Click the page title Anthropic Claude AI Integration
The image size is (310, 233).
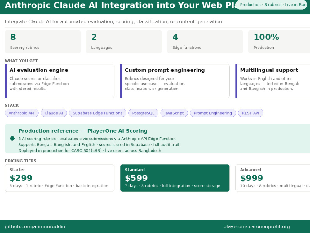pyautogui.click(x=120, y=5)
